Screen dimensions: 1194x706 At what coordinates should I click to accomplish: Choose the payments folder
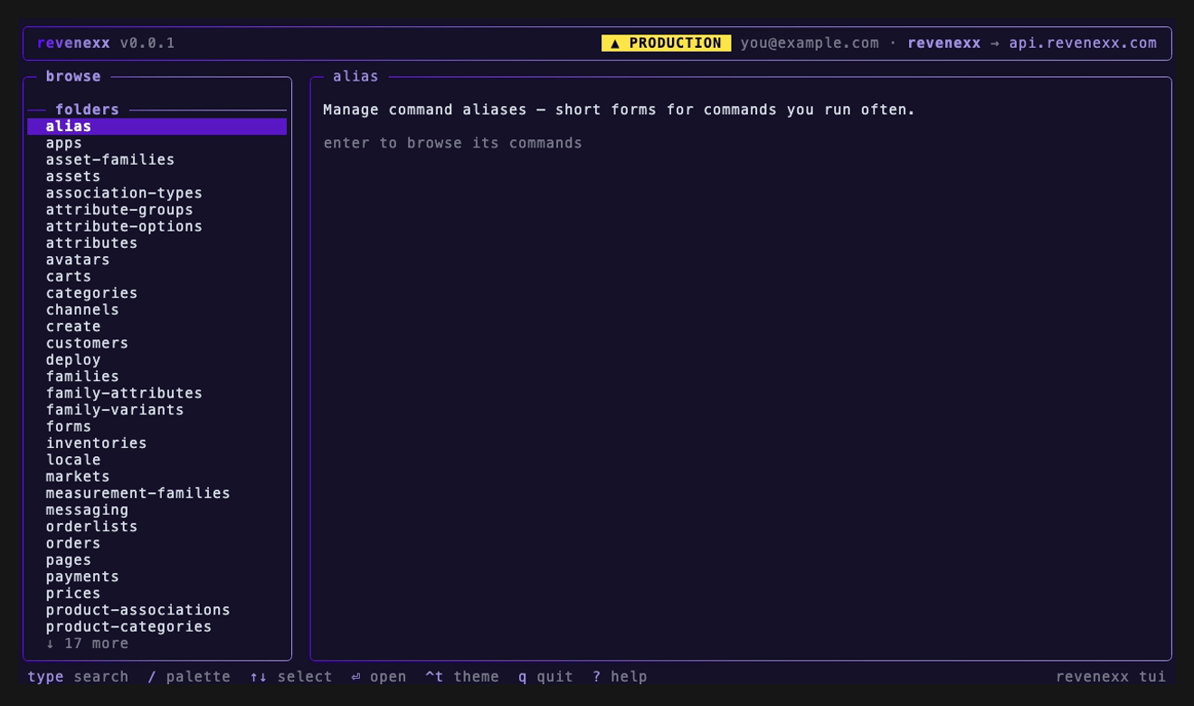[x=156, y=577]
